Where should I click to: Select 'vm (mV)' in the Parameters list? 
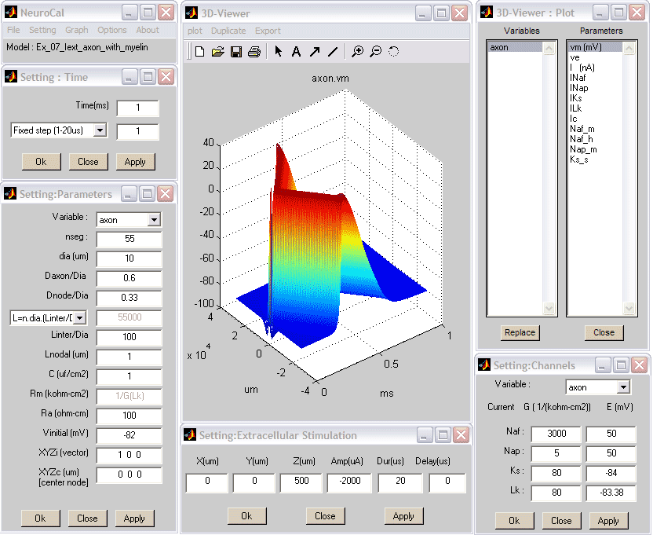pyautogui.click(x=595, y=47)
